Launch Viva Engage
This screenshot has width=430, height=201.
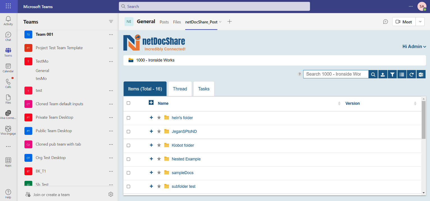[x=8, y=130]
